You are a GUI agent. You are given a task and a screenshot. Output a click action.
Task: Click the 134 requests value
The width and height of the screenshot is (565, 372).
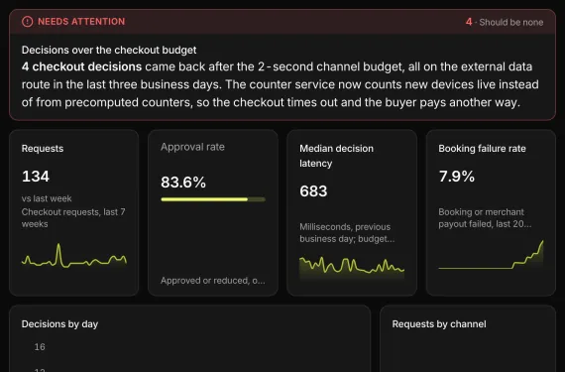click(x=36, y=177)
